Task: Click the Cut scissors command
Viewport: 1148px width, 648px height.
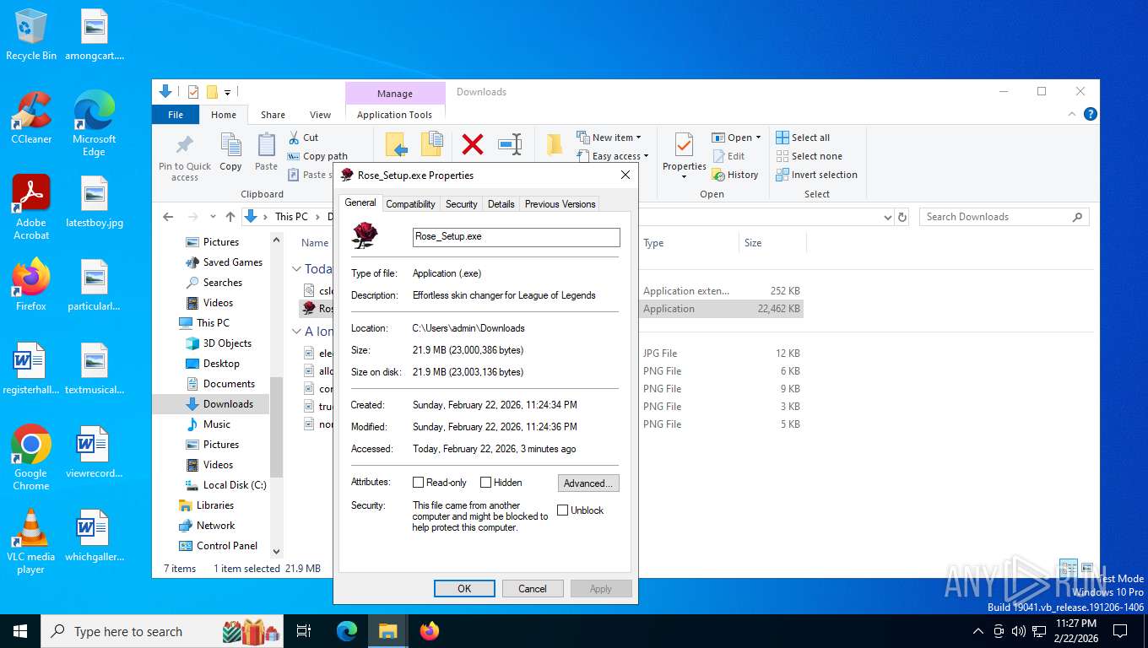Action: pyautogui.click(x=303, y=138)
